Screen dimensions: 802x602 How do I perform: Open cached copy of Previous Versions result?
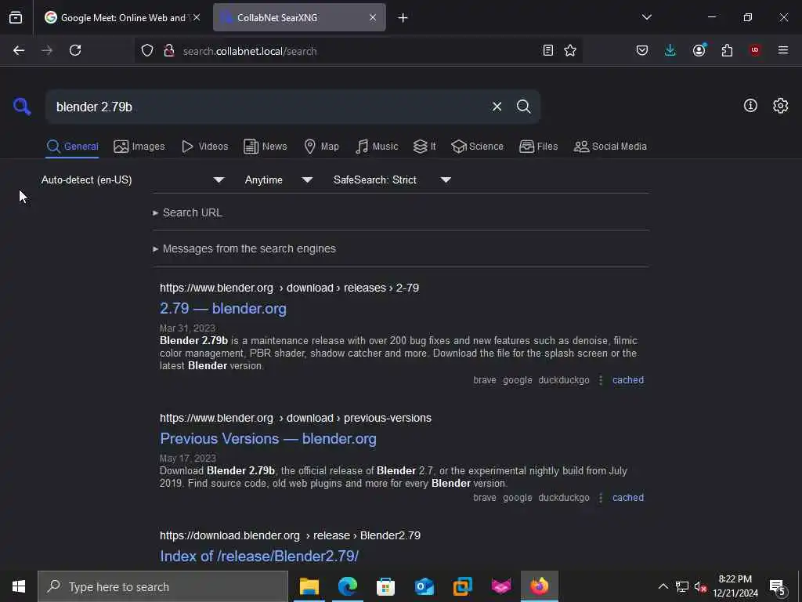point(628,498)
